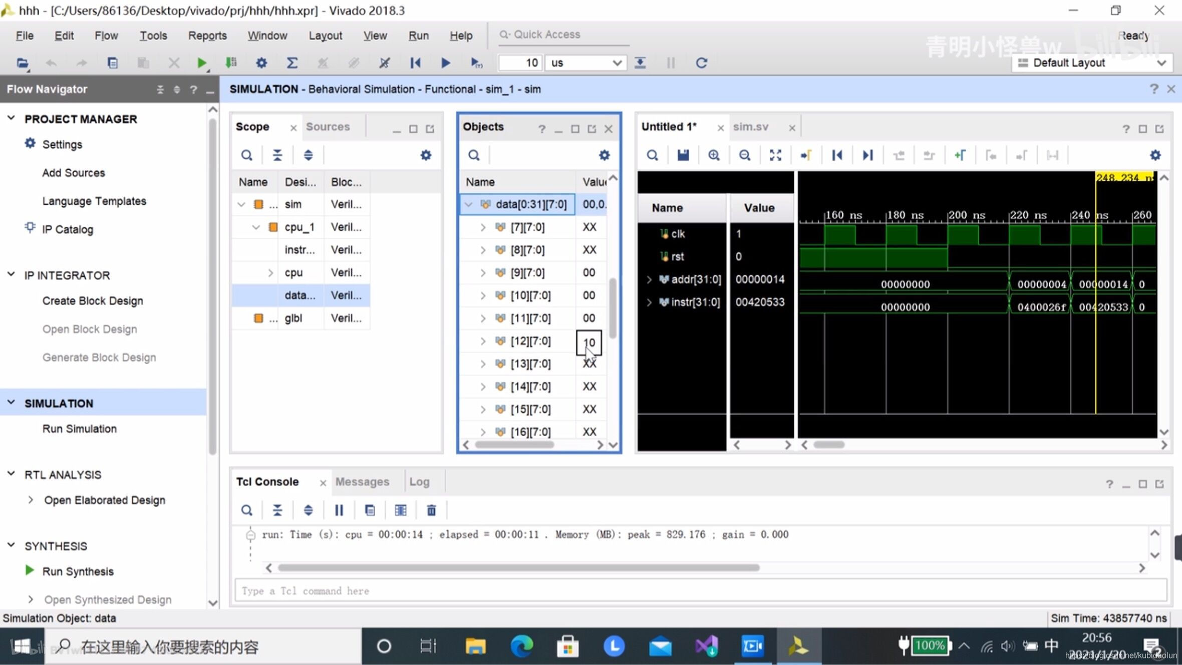1182x665 pixels.
Task: Expand the cpu scope node
Action: coord(270,273)
